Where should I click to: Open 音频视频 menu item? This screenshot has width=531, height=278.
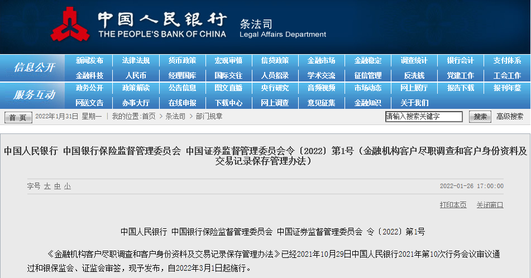(x=322, y=88)
